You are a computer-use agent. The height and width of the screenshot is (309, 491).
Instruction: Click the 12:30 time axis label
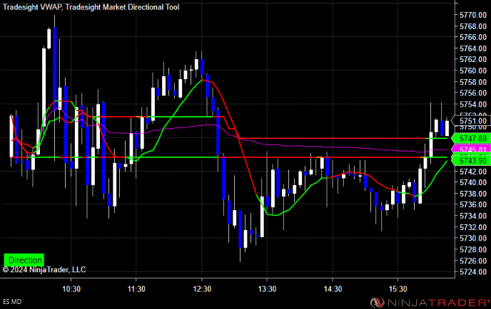[202, 289]
